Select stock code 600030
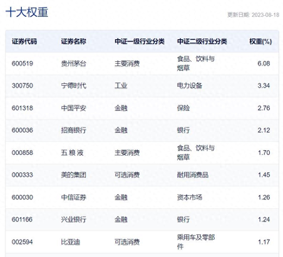Viewport: 283px width, 257px height. (x=22, y=197)
